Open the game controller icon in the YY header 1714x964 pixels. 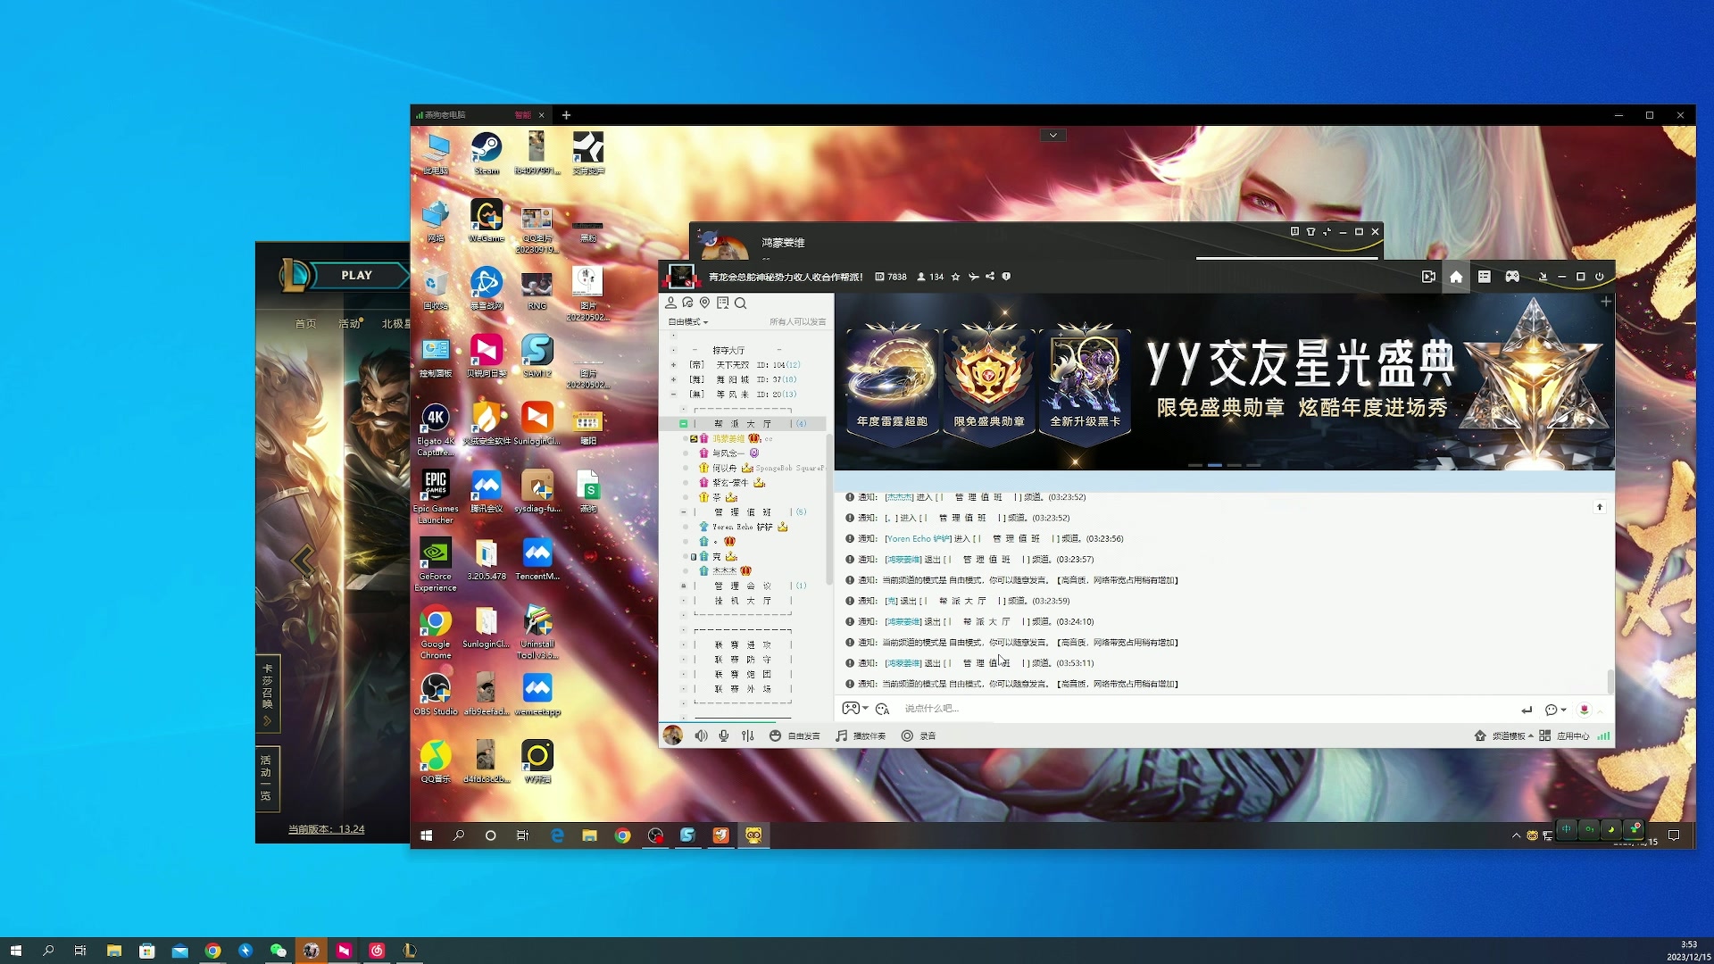coord(1512,277)
